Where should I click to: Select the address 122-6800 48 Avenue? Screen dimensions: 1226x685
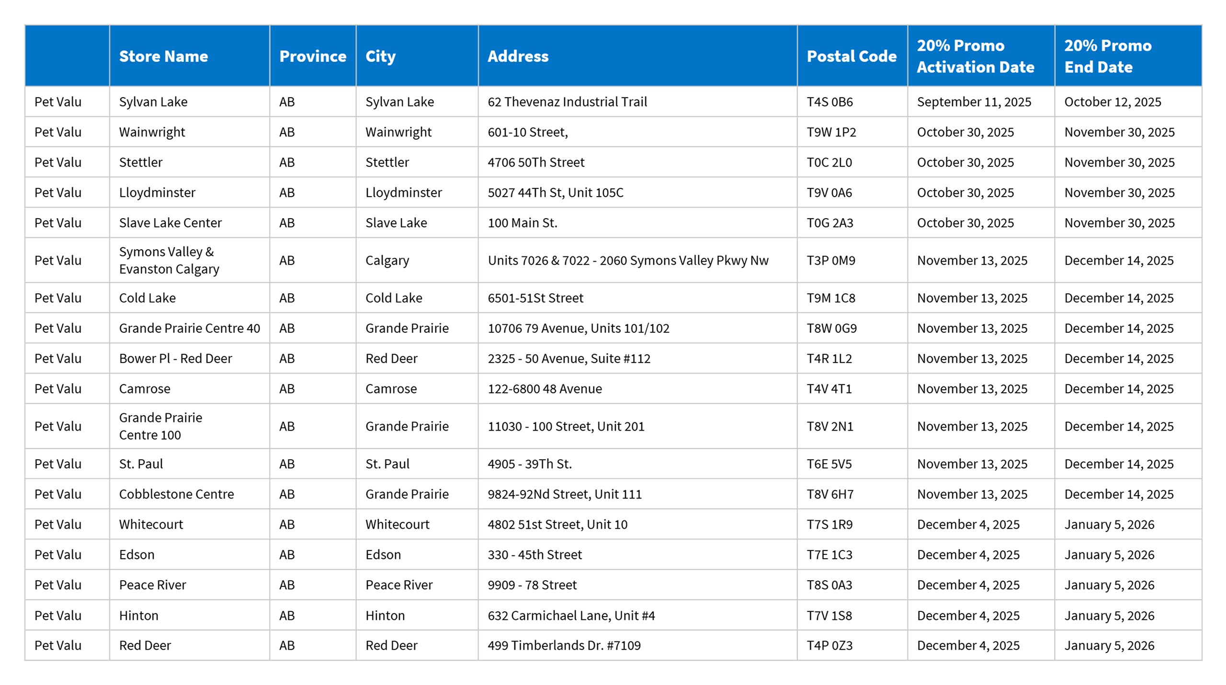pos(545,389)
